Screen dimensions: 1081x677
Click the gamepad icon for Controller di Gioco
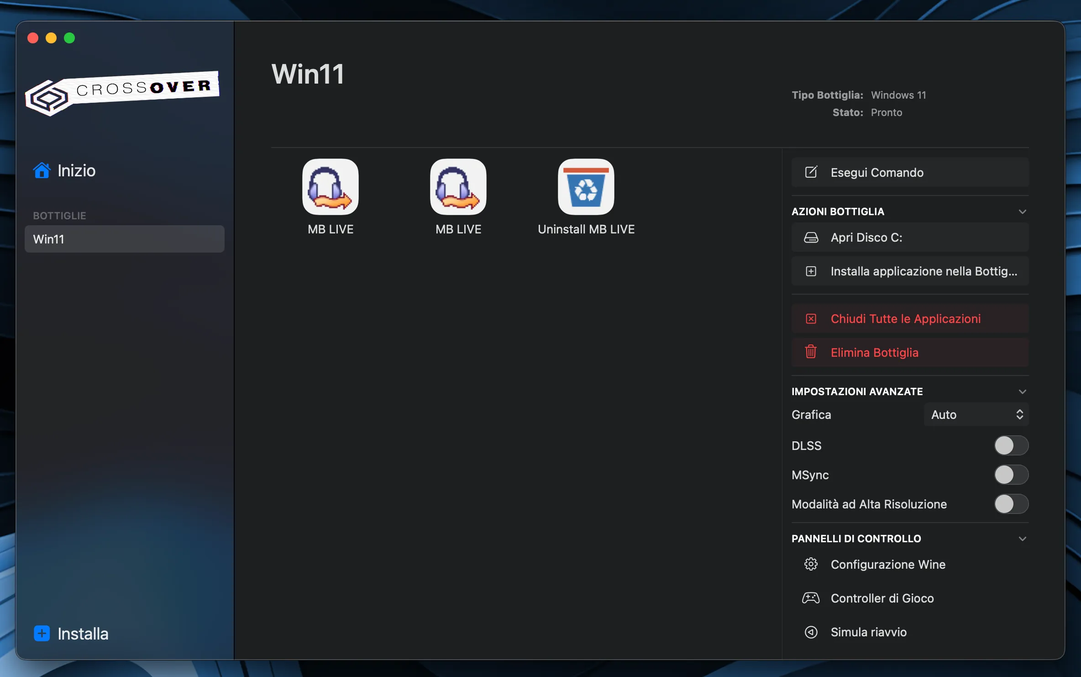[811, 598]
